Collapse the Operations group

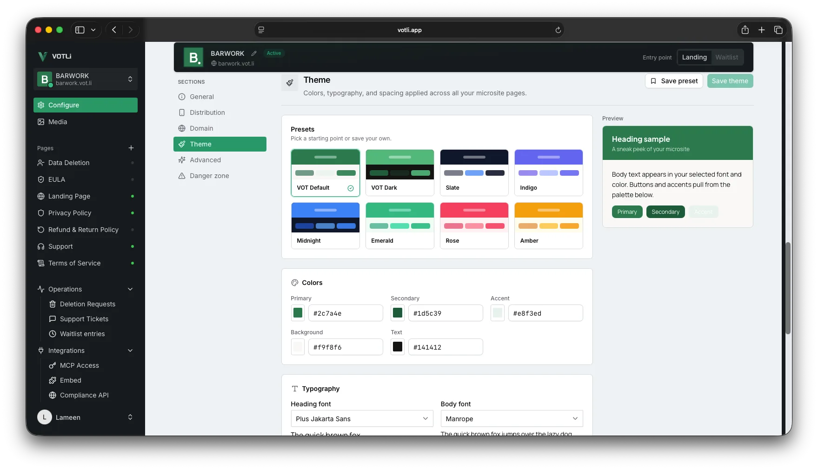tap(86, 289)
